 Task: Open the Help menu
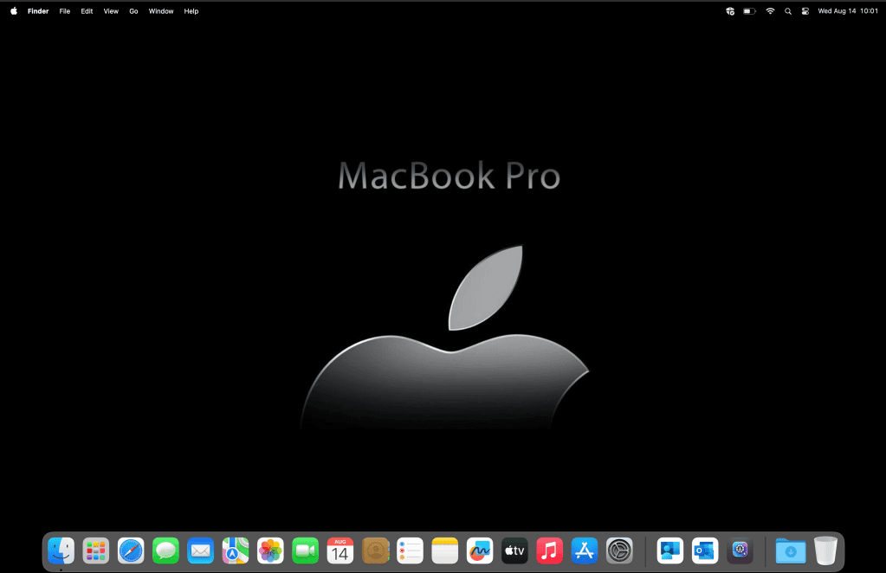pos(191,11)
